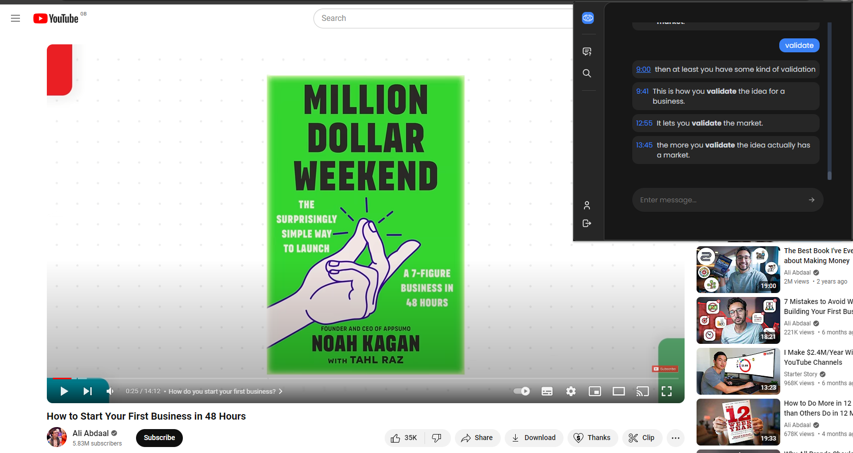Toggle the autoplay switch
This screenshot has height=453, width=853.
[x=522, y=391]
